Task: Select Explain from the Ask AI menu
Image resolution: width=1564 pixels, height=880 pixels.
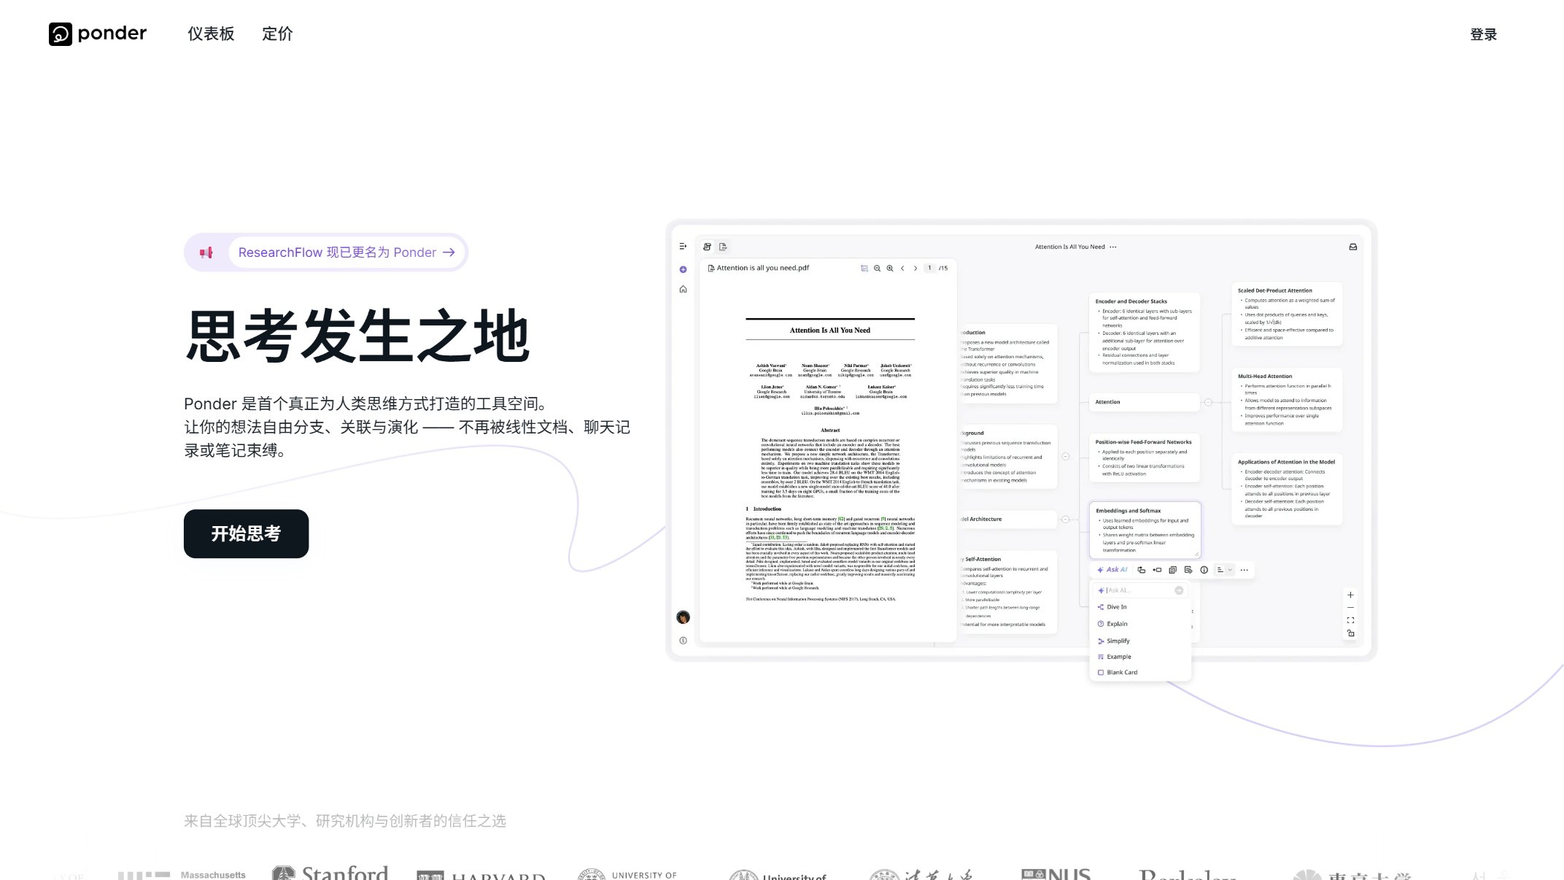Action: coord(1117,624)
